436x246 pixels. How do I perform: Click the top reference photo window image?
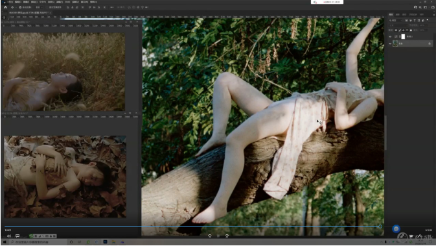coord(64,72)
